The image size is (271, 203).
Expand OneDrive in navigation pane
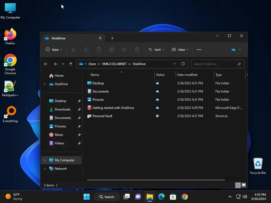tap(44, 84)
